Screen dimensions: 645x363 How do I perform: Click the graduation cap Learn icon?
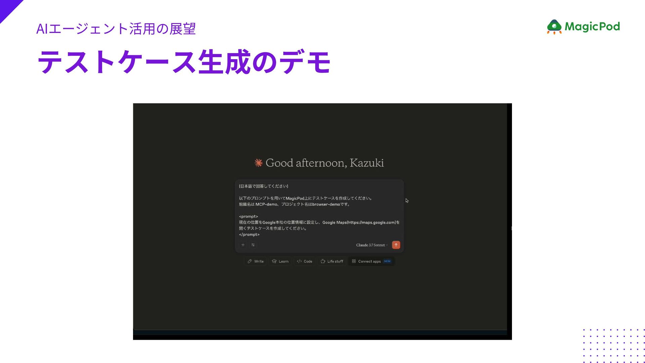274,261
